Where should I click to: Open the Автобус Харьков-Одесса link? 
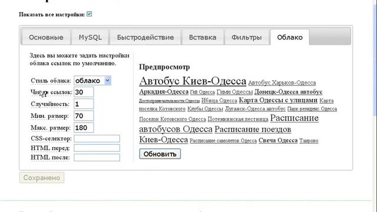click(282, 82)
